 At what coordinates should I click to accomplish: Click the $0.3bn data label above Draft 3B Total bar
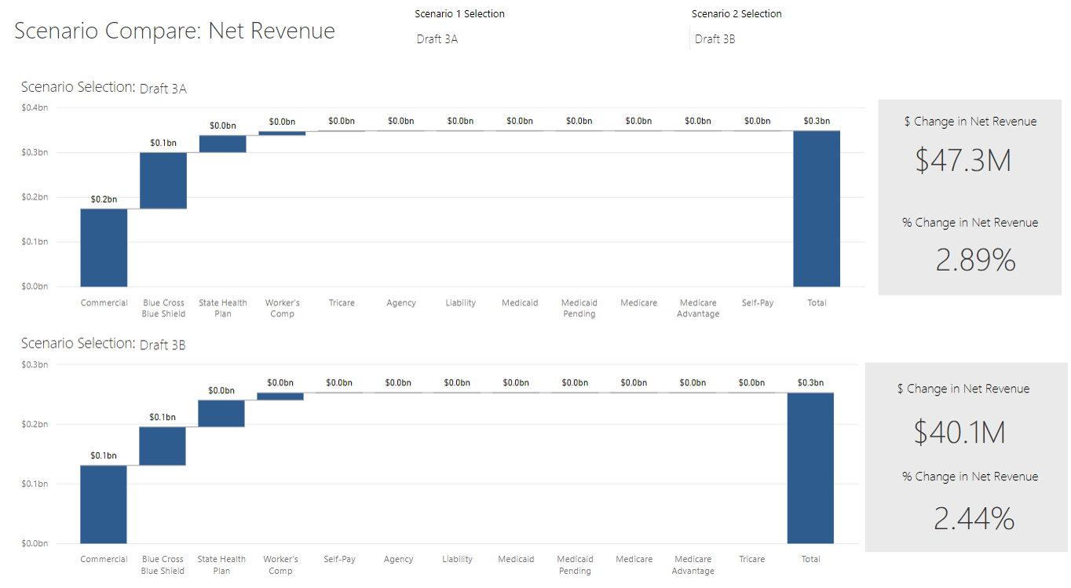tap(810, 383)
